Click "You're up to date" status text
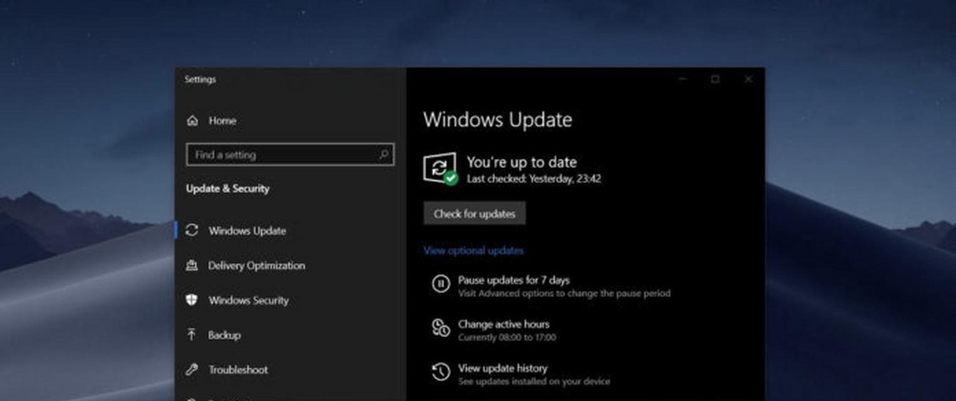Viewport: 956px width, 401px height. 522,162
